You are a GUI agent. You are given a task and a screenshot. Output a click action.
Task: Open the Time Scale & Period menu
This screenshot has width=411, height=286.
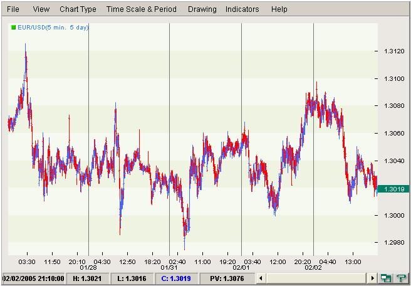pyautogui.click(x=142, y=9)
